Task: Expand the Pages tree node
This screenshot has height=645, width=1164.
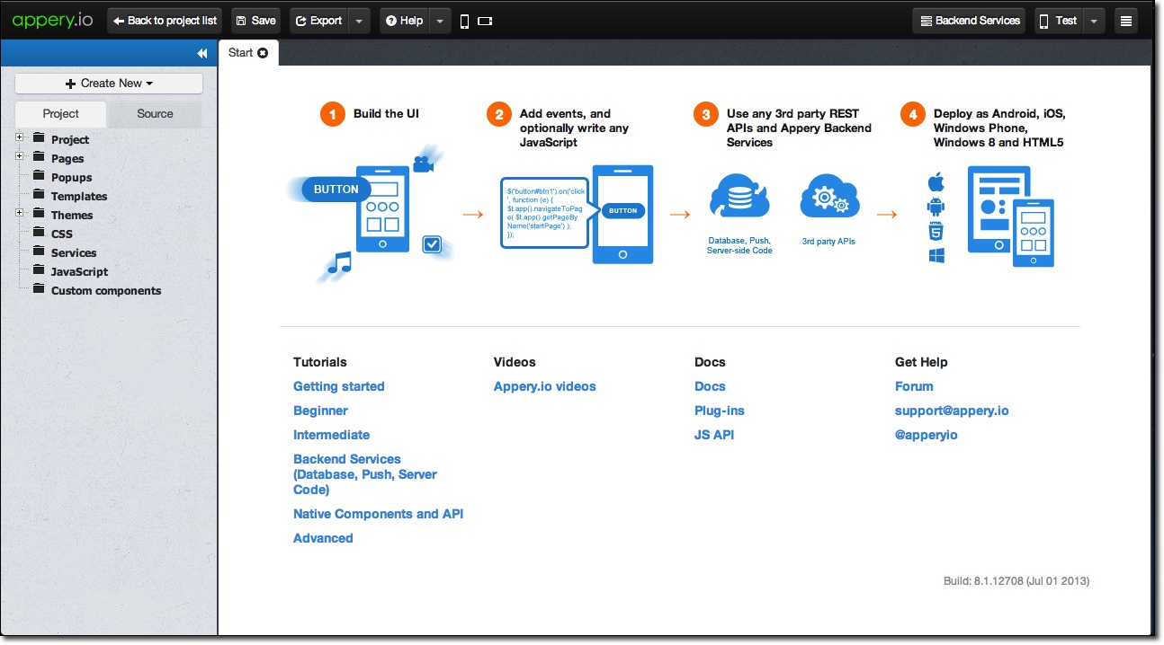Action: (20, 156)
